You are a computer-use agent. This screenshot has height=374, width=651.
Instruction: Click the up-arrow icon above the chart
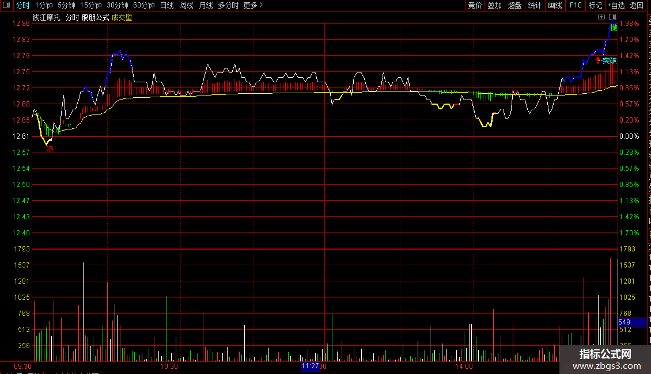click(601, 17)
